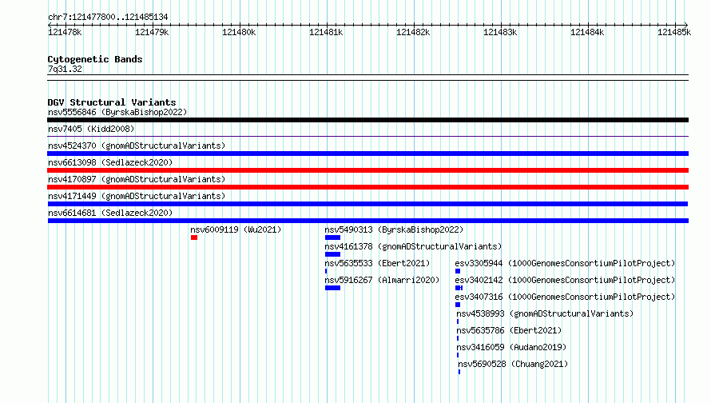Click the blue nsv4161378 variant block
The image size is (711, 403).
tap(332, 254)
